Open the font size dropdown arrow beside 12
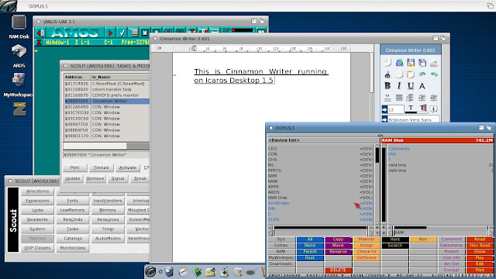The image size is (496, 279). [384, 109]
